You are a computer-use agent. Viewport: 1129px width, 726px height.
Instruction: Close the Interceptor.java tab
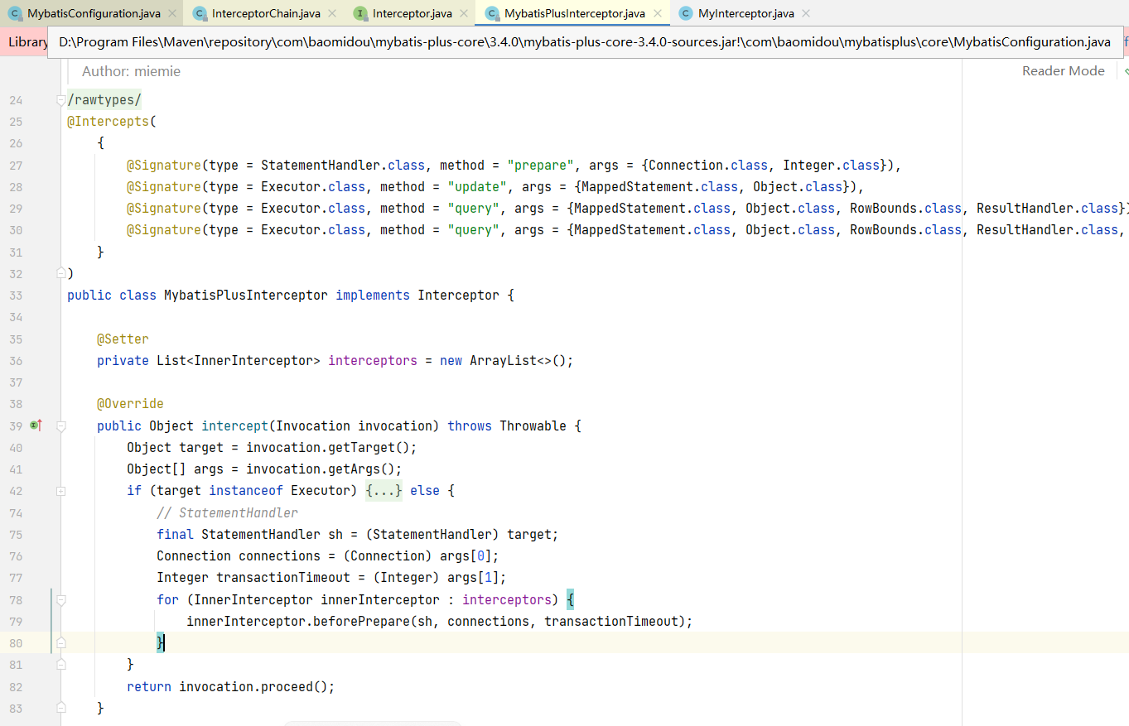coord(464,13)
